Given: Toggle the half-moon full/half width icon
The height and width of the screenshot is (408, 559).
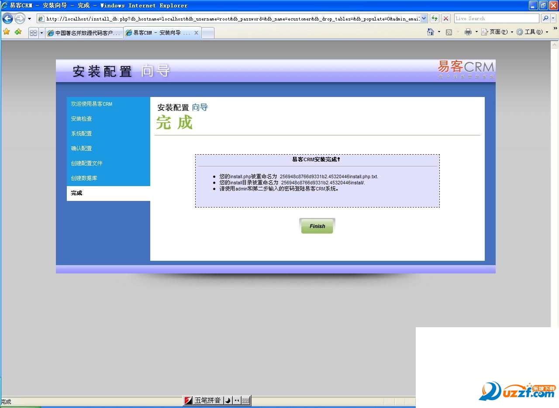Looking at the screenshot, I should coord(228,401).
